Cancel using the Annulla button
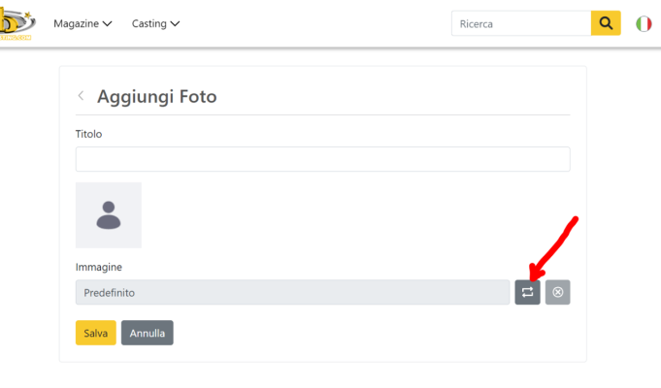Viewport: 661px width, 388px height. [148, 333]
